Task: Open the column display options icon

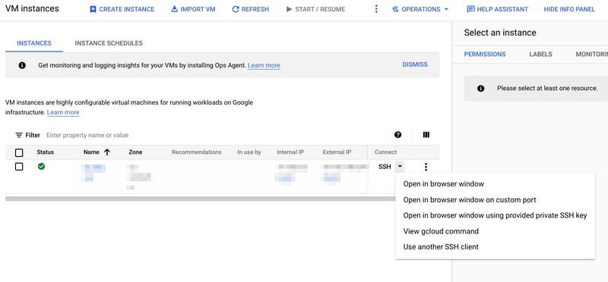Action: [426, 135]
